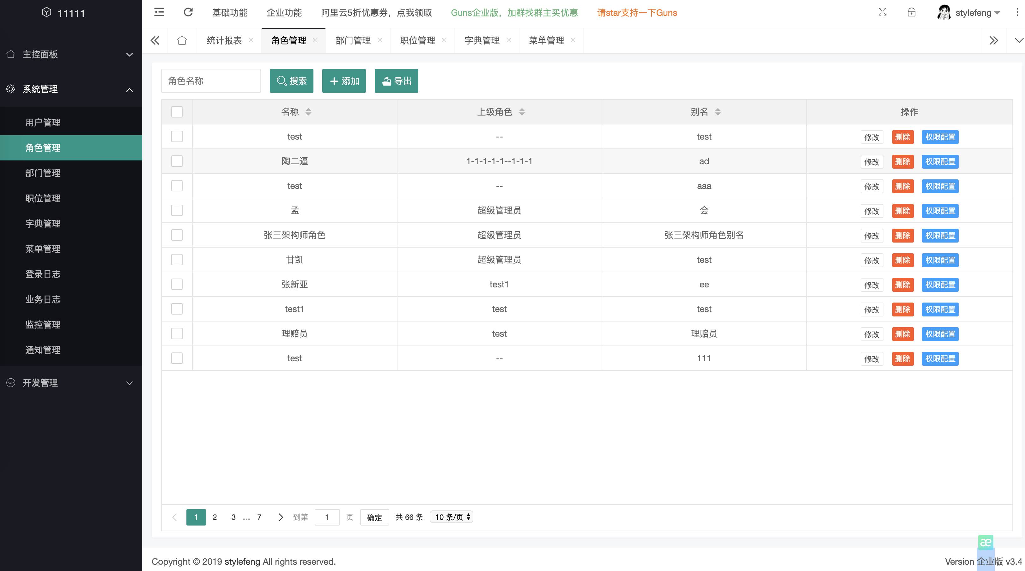The height and width of the screenshot is (571, 1025).
Task: Enter fullscreen with the expand icon
Action: 882,12
